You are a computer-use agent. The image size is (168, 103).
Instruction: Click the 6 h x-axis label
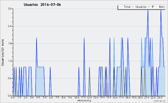51,97
